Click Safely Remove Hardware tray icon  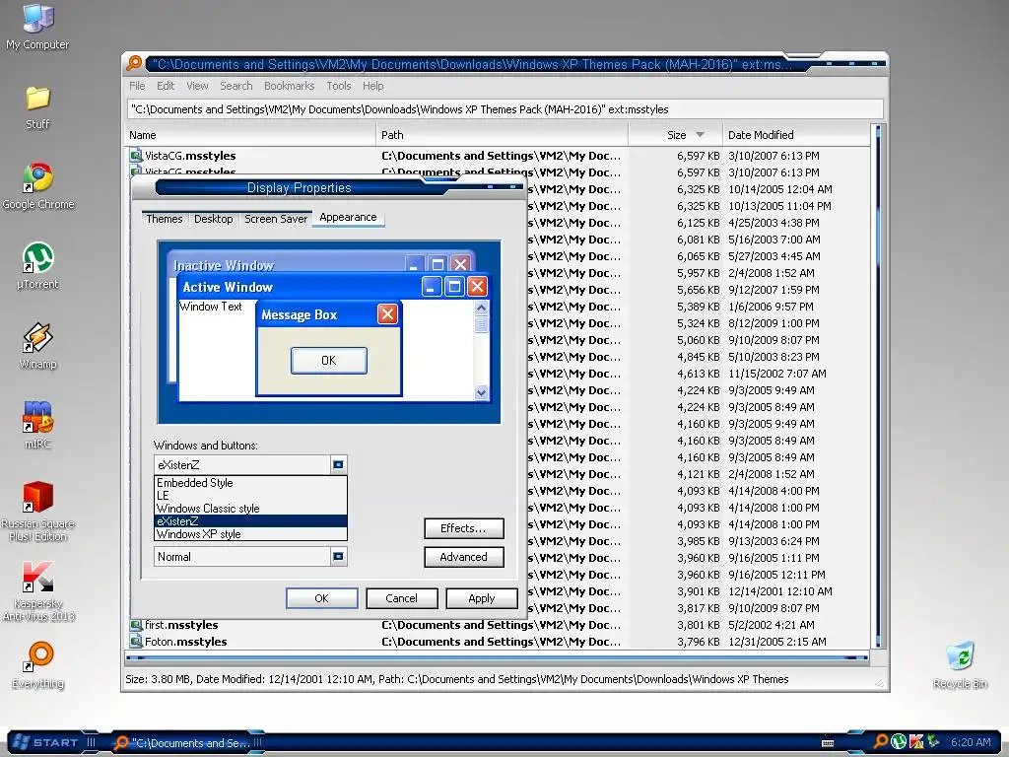(932, 742)
